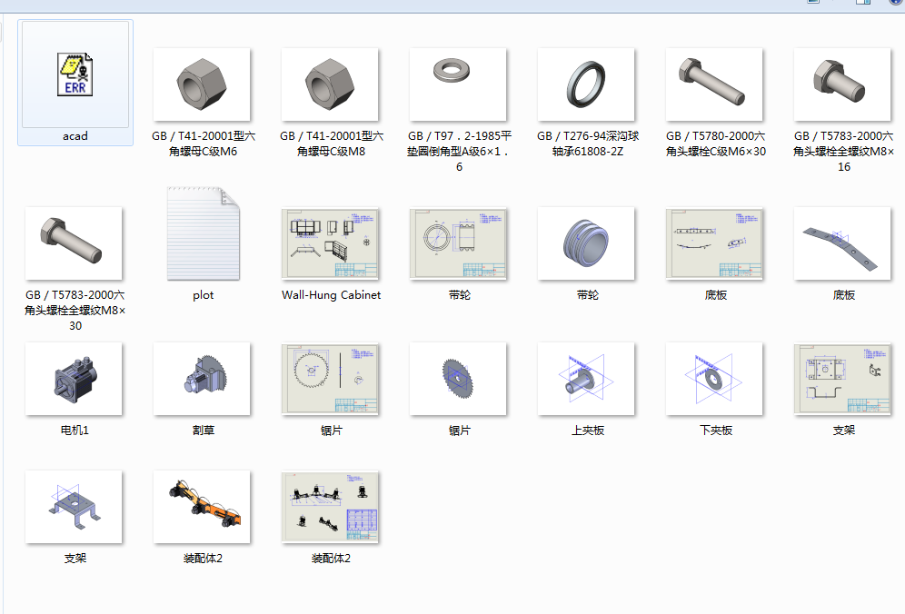This screenshot has height=614, width=905.
Task: Select the M6×30 hex bolt thumbnail
Action: 714,84
